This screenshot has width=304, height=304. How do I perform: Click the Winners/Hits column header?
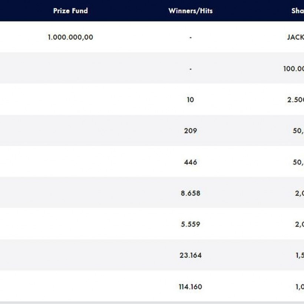pyautogui.click(x=191, y=11)
